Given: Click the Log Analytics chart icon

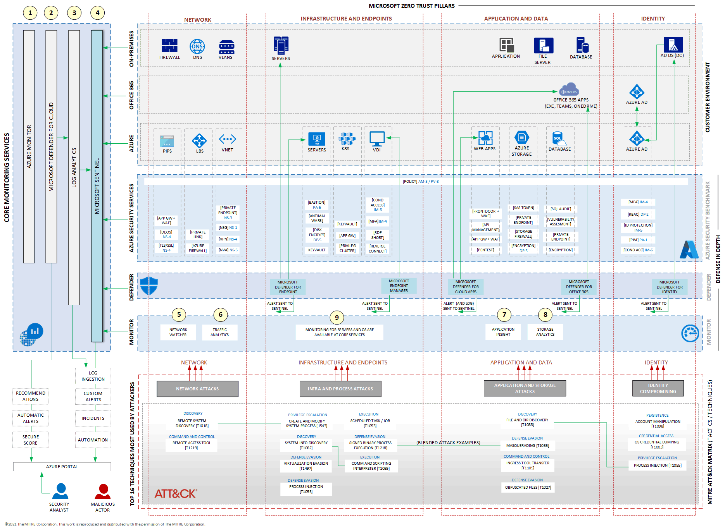Looking at the screenshot, I should click(31, 334).
